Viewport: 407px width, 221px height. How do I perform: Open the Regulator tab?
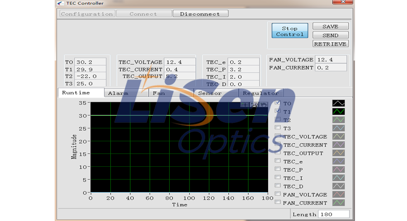[x=260, y=93]
